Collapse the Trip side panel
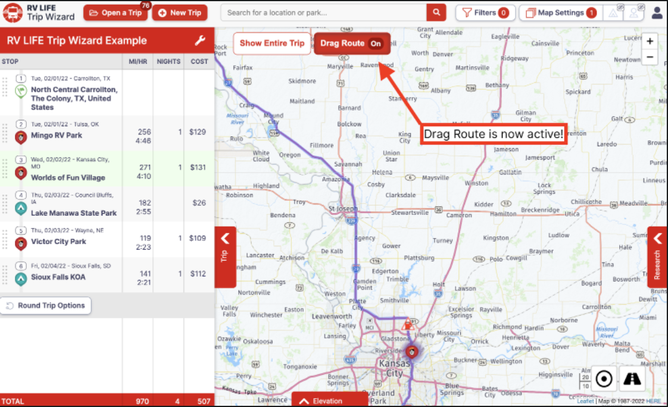This screenshot has height=407, width=668. (225, 257)
